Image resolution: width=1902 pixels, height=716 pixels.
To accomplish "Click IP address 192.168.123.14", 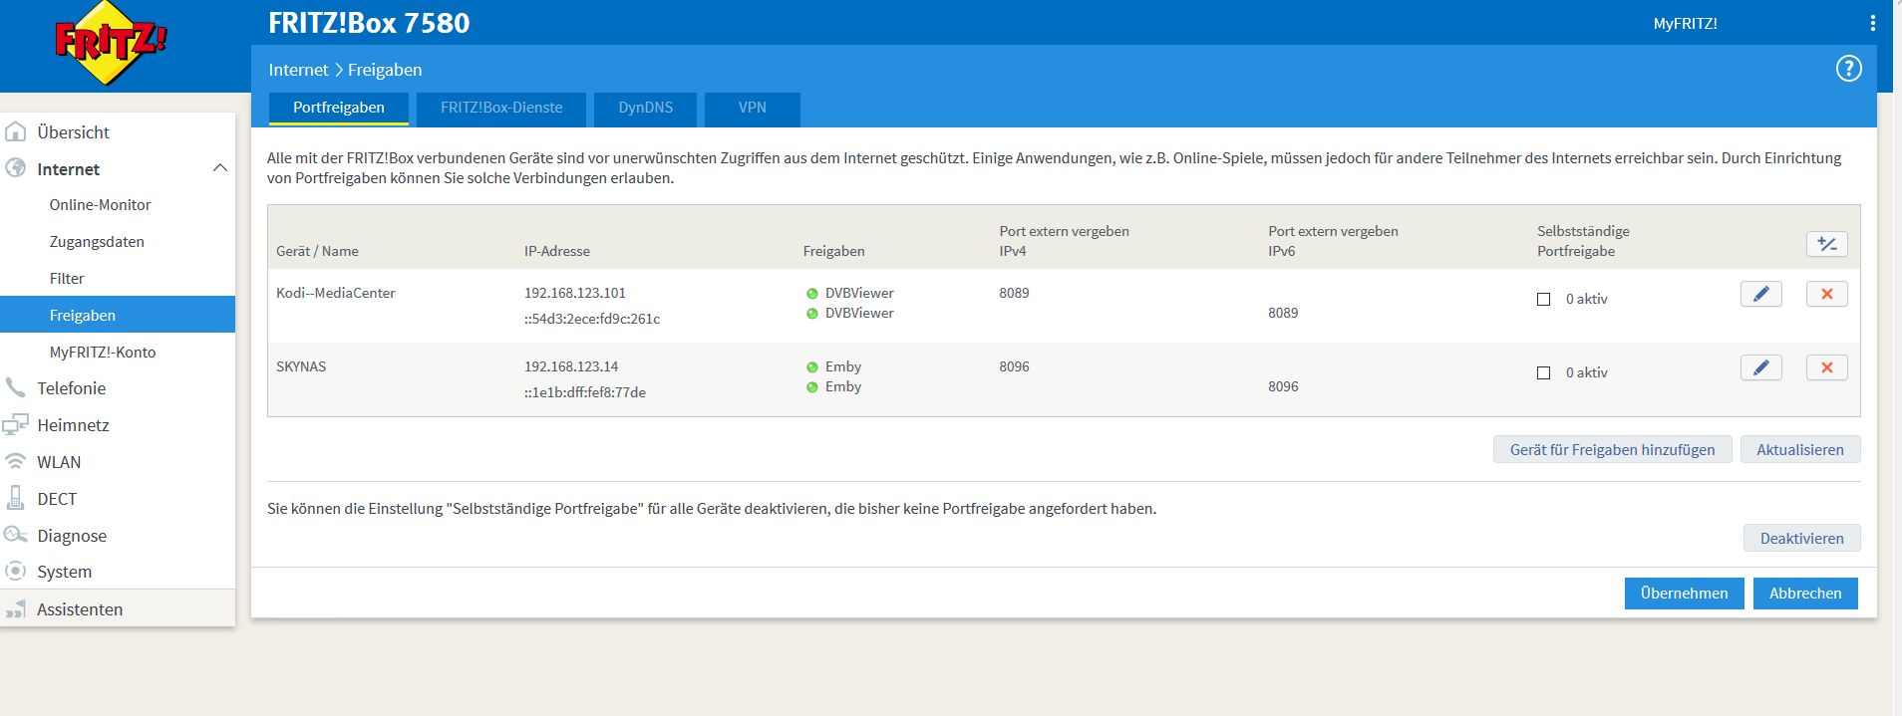I will [571, 366].
